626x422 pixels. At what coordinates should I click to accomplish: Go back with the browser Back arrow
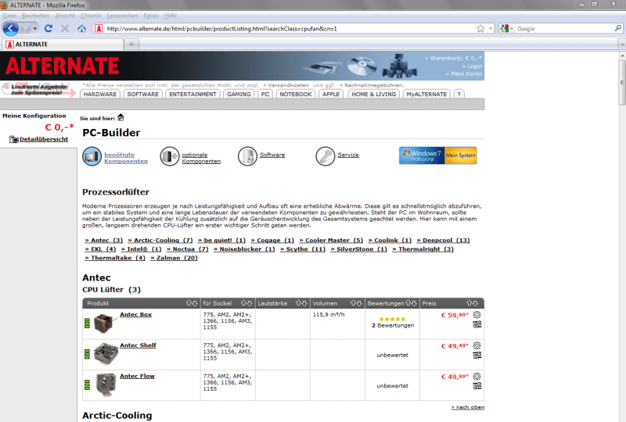coord(11,29)
